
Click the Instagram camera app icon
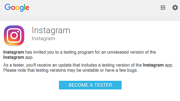tap(14, 36)
